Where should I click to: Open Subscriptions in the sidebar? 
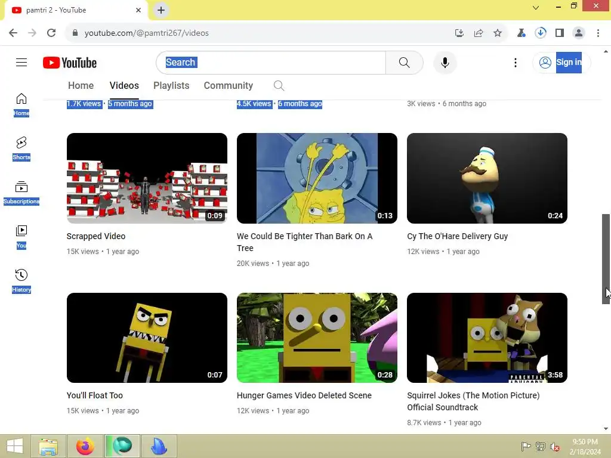(x=21, y=193)
